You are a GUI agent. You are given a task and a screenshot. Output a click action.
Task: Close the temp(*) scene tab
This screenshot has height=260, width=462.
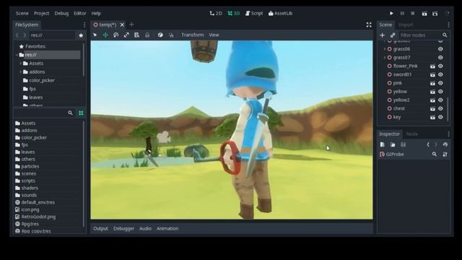point(122,25)
